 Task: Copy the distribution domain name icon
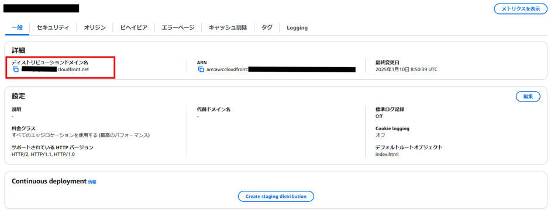[15, 69]
